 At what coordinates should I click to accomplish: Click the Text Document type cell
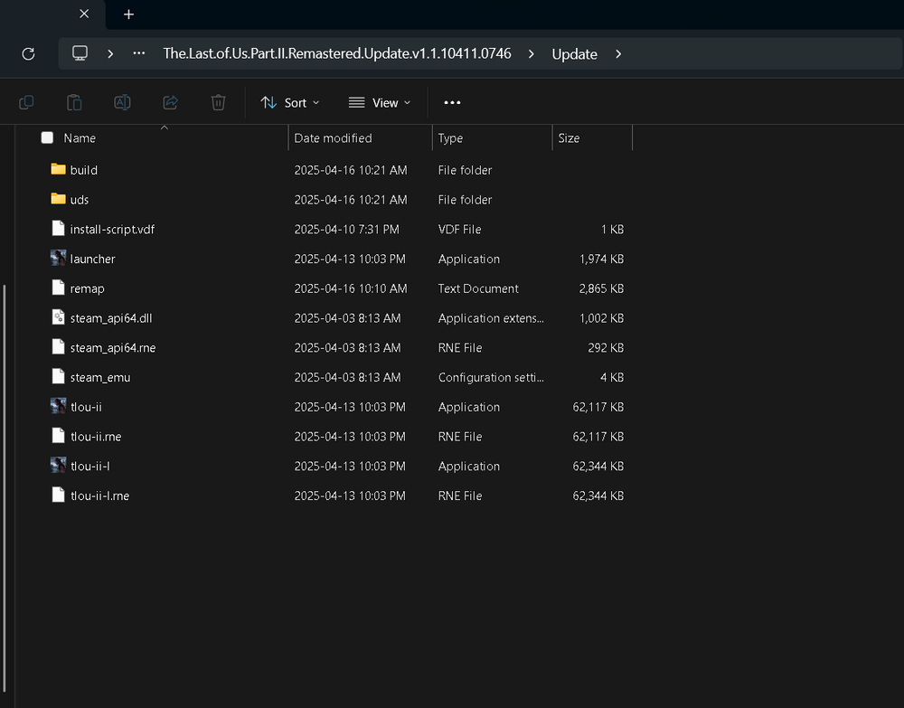478,288
